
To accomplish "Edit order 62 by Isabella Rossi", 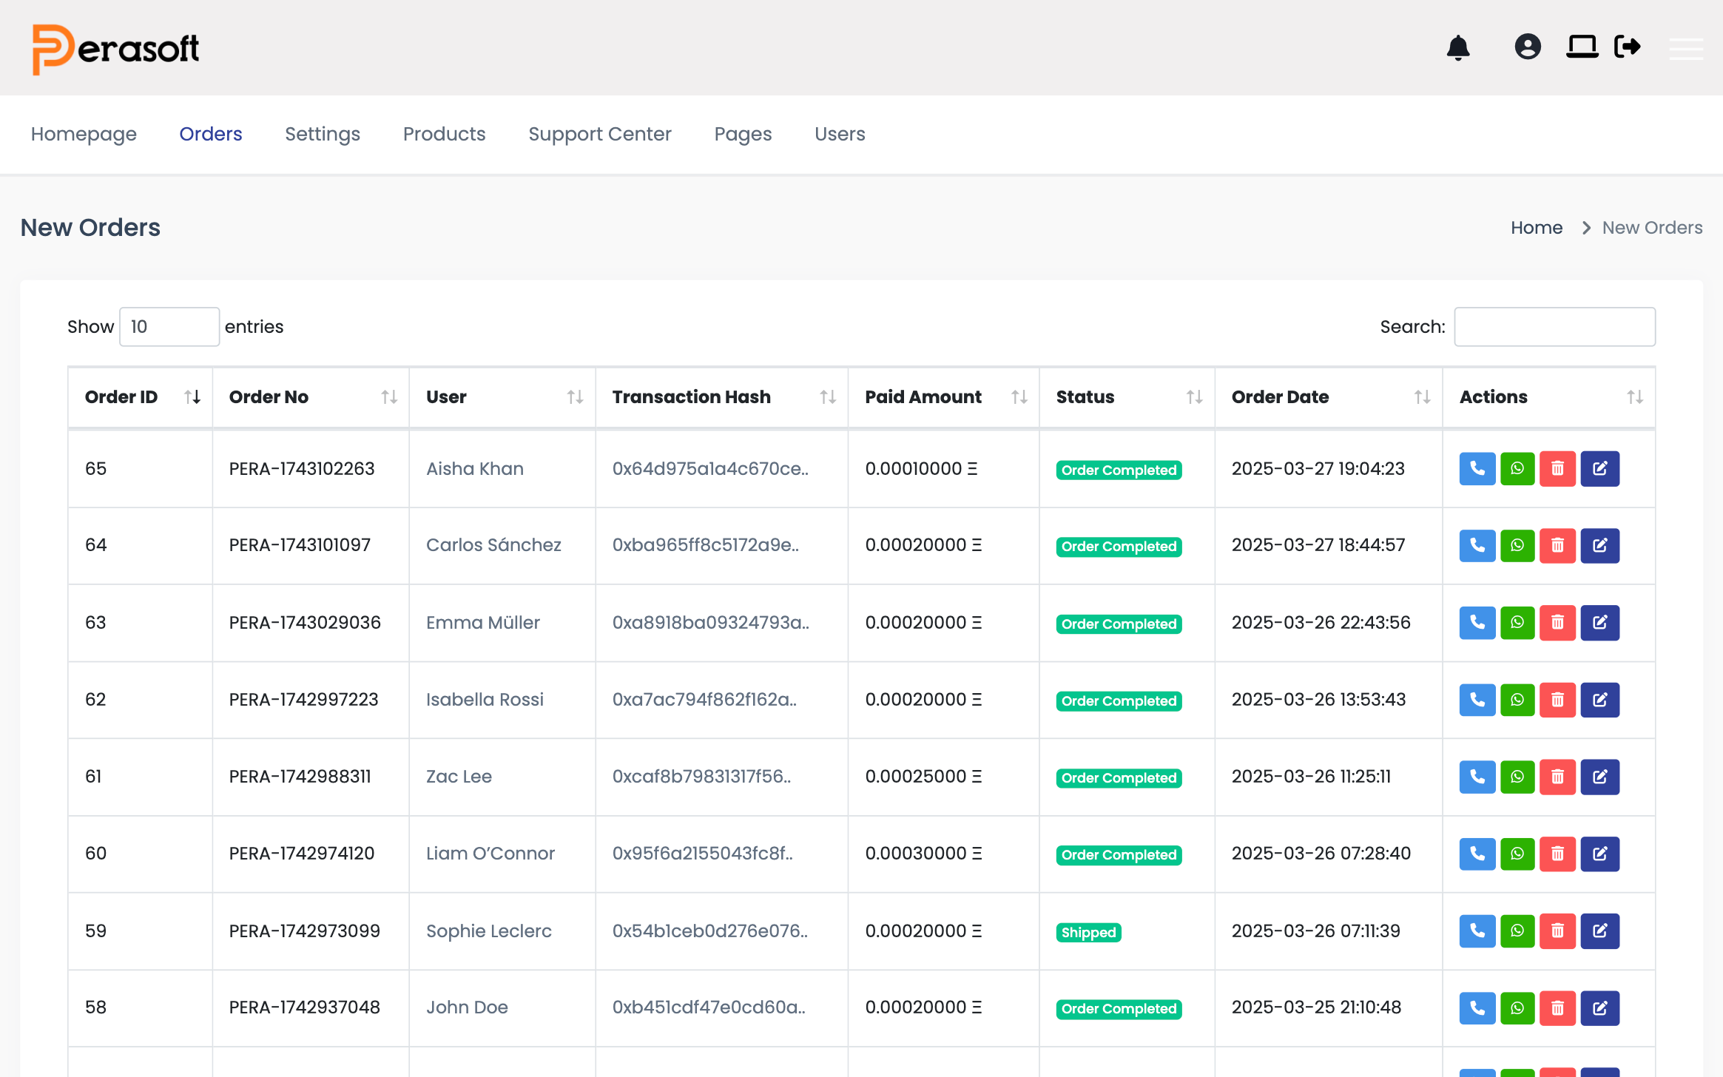I will 1600,700.
